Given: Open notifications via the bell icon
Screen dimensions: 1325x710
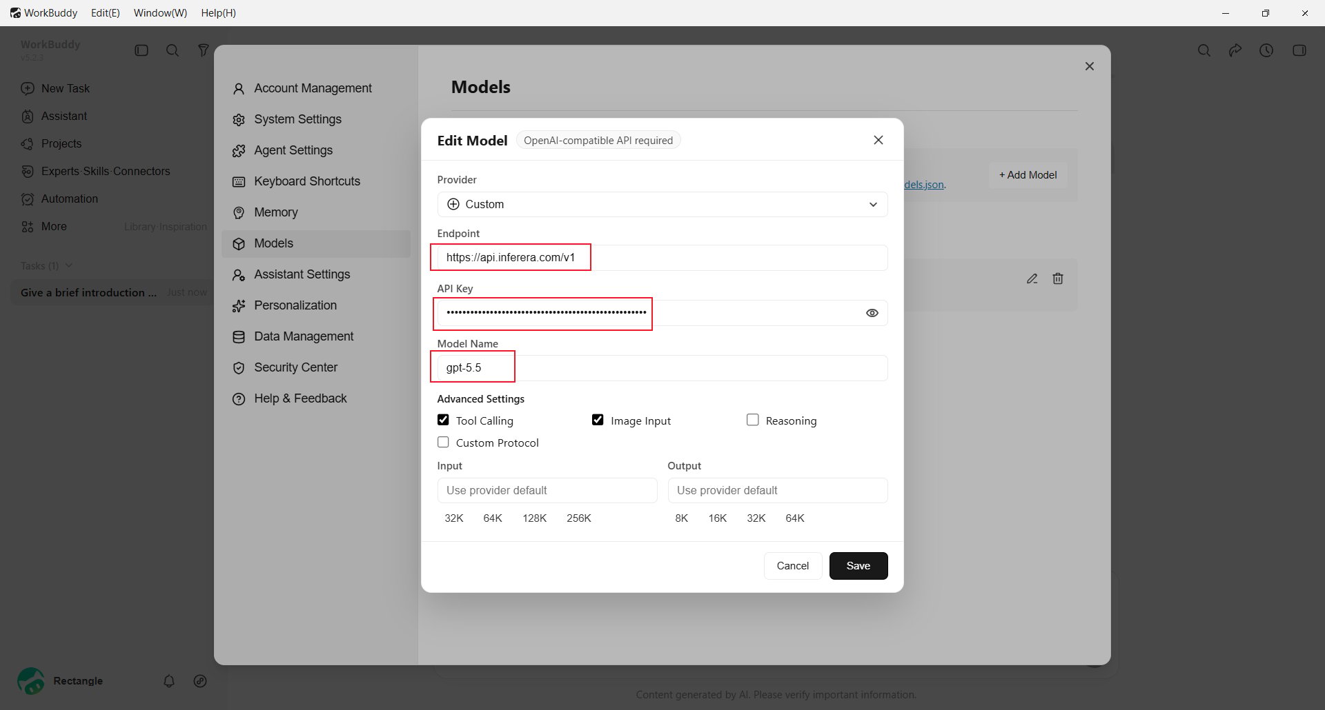Looking at the screenshot, I should coord(169,681).
